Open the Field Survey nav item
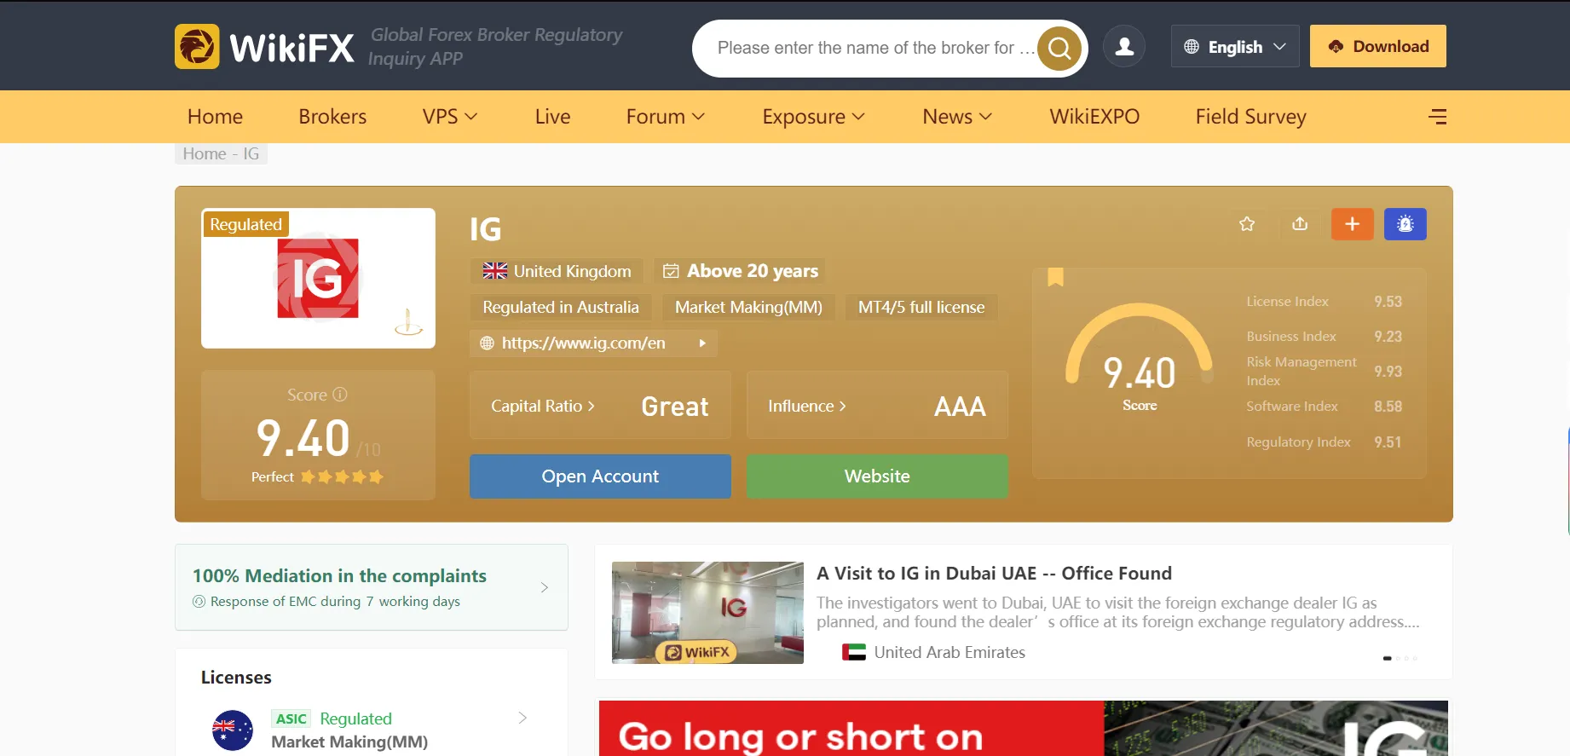 point(1250,117)
